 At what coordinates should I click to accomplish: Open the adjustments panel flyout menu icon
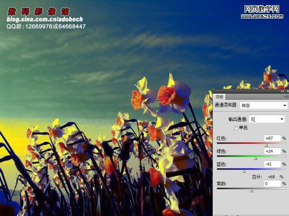click(286, 97)
